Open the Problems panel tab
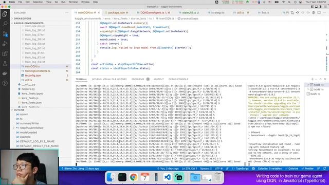329x185 pixels. 138,79
